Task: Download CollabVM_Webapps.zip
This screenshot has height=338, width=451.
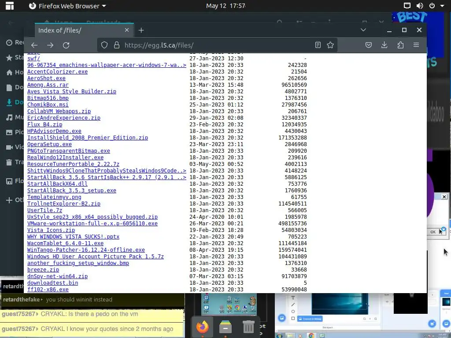Action: (59, 111)
